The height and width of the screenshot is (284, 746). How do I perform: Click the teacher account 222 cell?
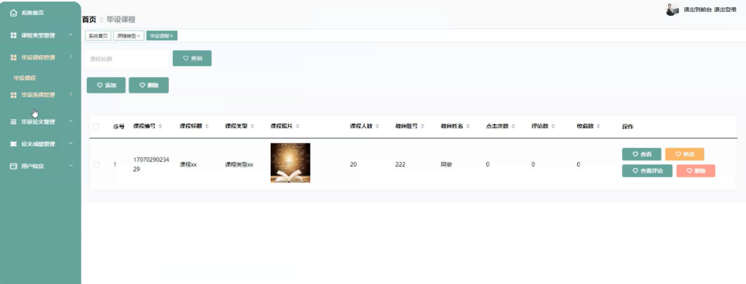(400, 164)
